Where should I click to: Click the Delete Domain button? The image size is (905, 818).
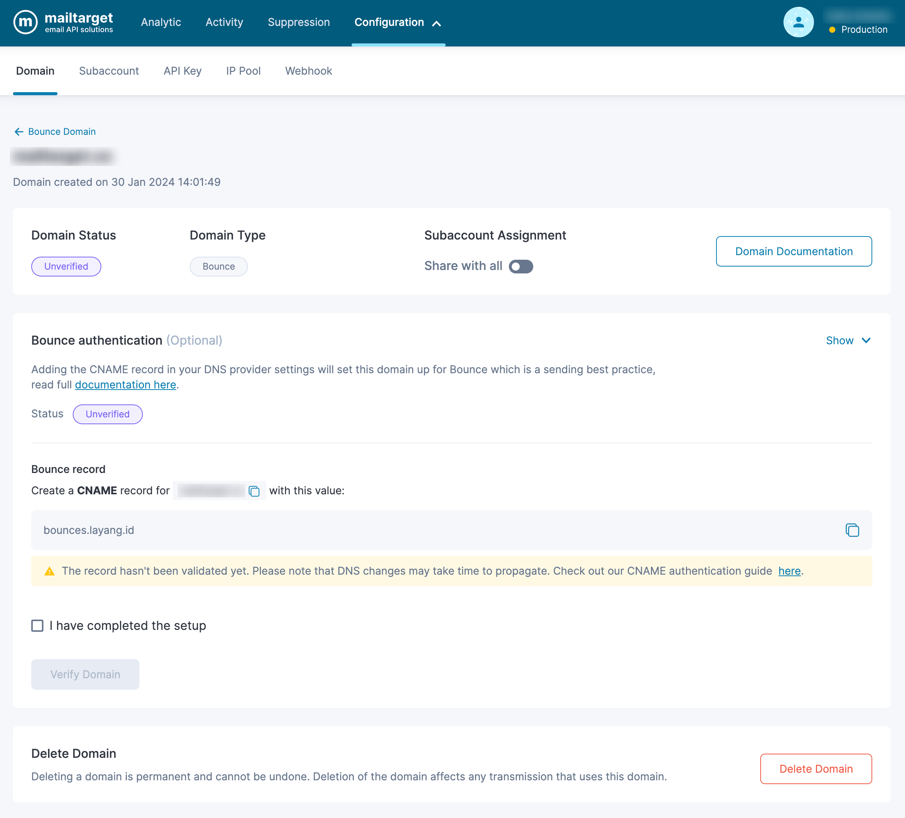(815, 768)
